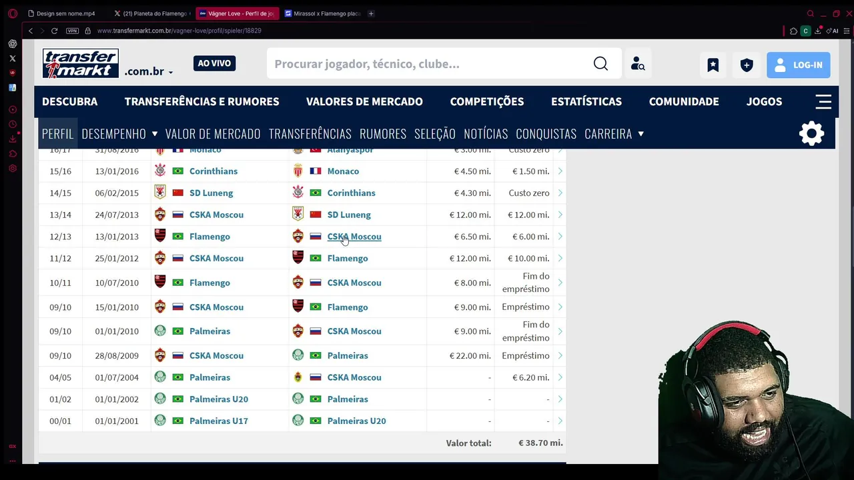Click the hovered CSKA Moscou link in 12/13 row
Viewport: 854px width, 480px height.
[x=354, y=237]
